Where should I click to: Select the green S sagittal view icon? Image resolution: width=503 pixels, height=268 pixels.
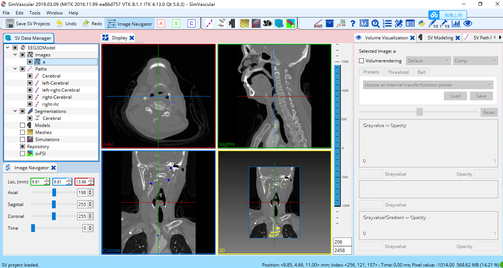(x=176, y=23)
